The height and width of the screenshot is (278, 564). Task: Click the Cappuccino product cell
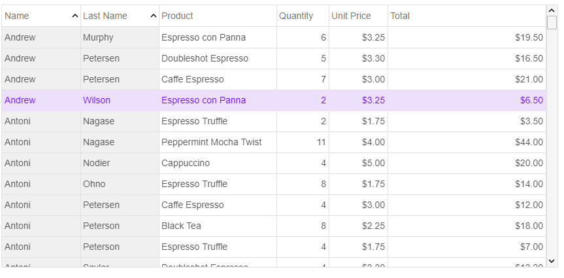pos(218,163)
